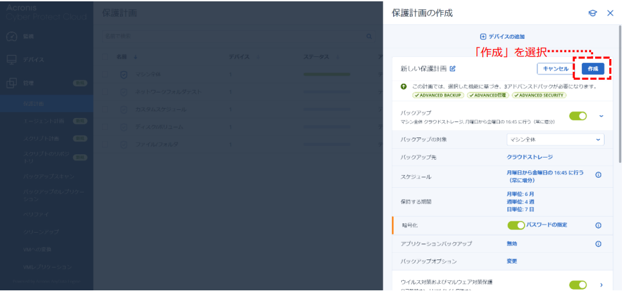Click the graduation cap help icon

click(592, 13)
